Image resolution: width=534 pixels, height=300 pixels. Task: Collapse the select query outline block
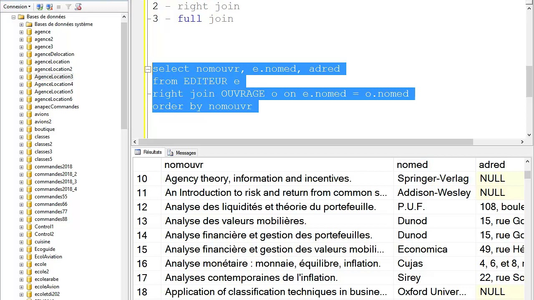148,69
